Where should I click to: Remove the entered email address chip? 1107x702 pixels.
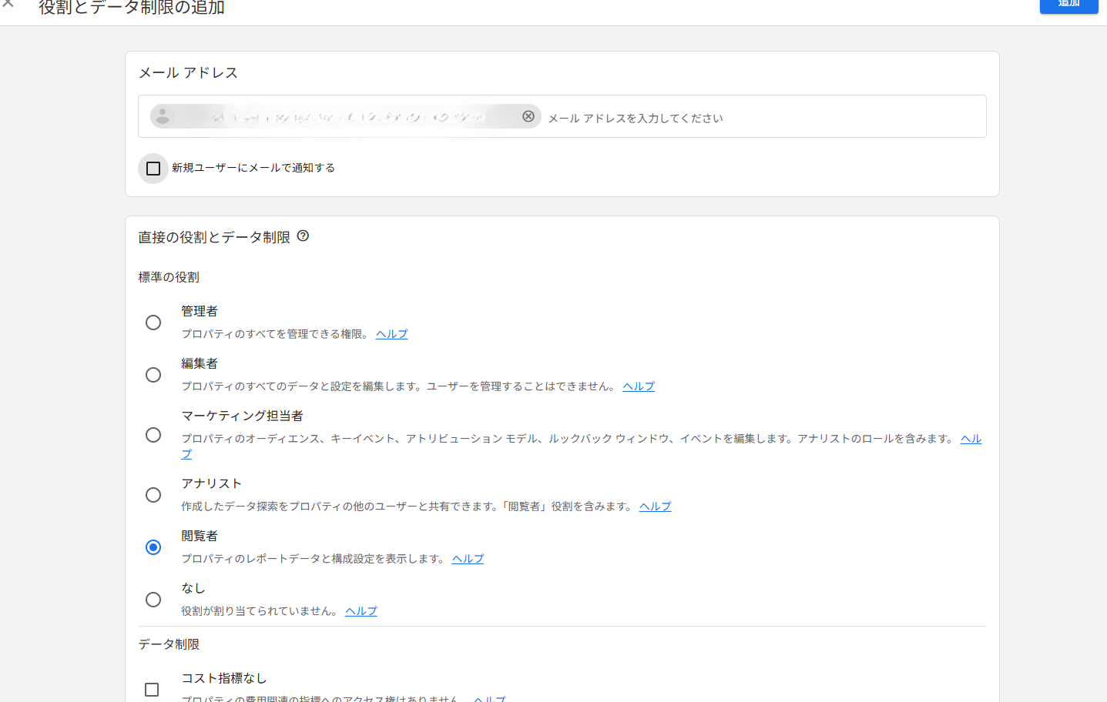point(528,116)
